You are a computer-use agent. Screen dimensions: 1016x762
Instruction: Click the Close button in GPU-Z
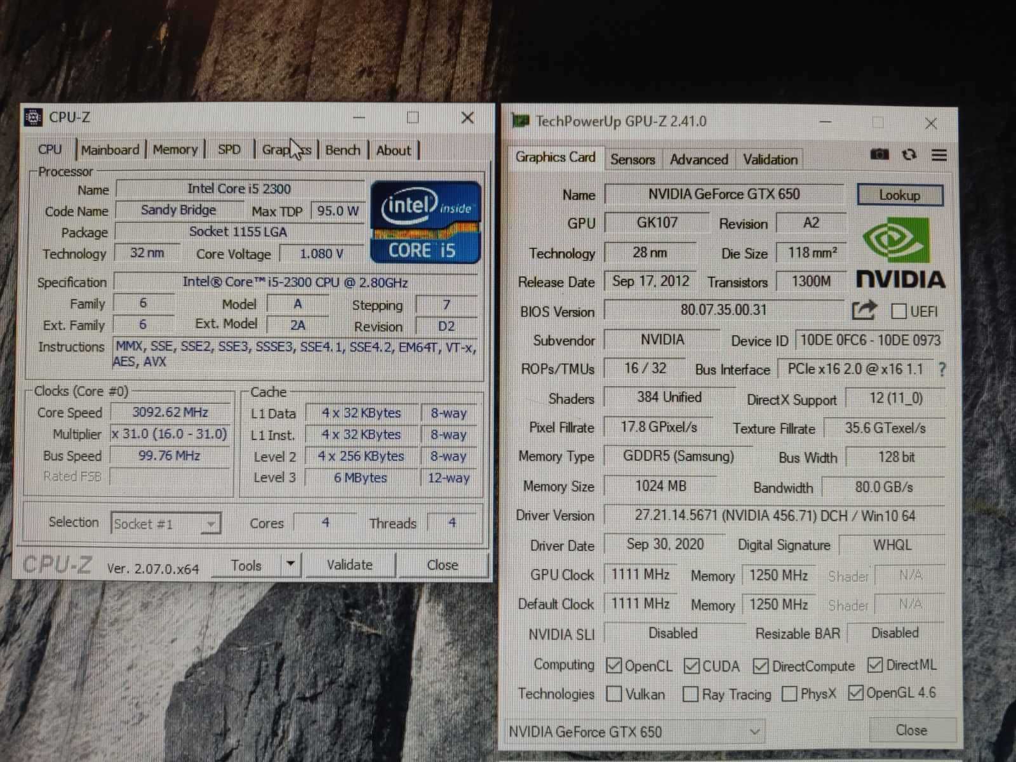click(911, 730)
